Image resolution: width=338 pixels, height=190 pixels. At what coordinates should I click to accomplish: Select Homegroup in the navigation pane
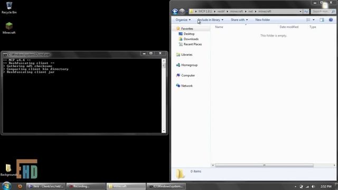189,65
